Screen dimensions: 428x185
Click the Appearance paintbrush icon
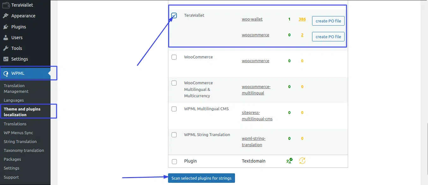point(6,16)
